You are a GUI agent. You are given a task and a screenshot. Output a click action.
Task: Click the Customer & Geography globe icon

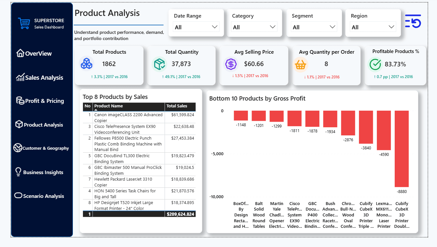18,148
